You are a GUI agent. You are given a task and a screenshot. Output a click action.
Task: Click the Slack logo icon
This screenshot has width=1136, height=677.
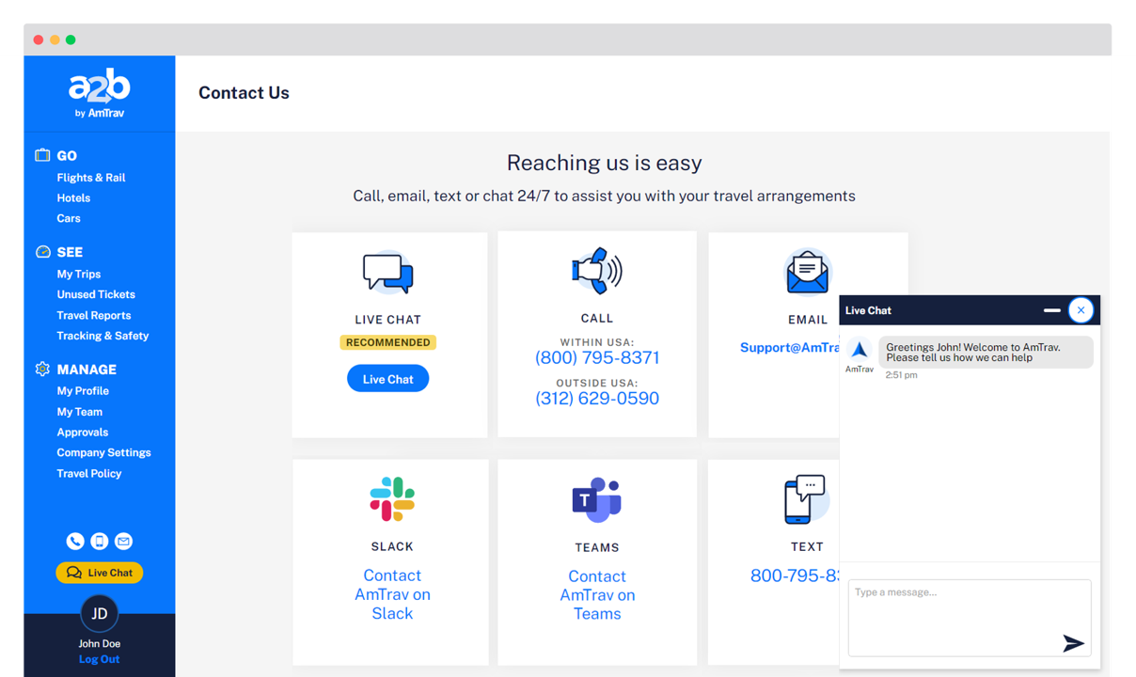coord(392,499)
